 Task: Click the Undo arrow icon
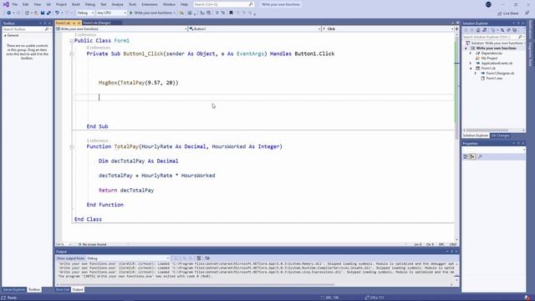pos(57,13)
